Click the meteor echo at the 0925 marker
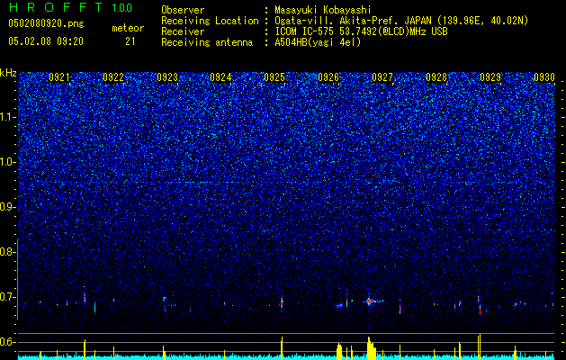Screen dimensions: 566x360 click(282, 302)
